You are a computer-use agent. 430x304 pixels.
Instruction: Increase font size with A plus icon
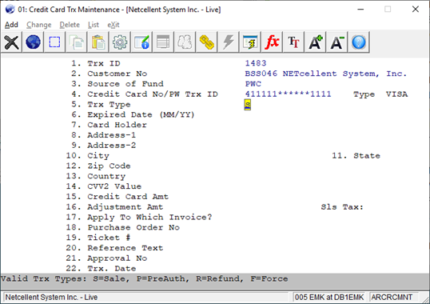point(315,42)
